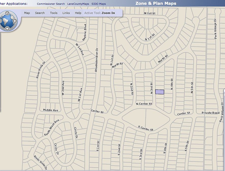This screenshot has width=225, height=171.
Task: Click the N 5th St street label
Action: pos(192,88)
